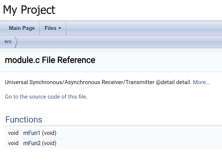The image size is (222, 166).
Task: Open the mFun2 function documentation
Action: point(32,143)
